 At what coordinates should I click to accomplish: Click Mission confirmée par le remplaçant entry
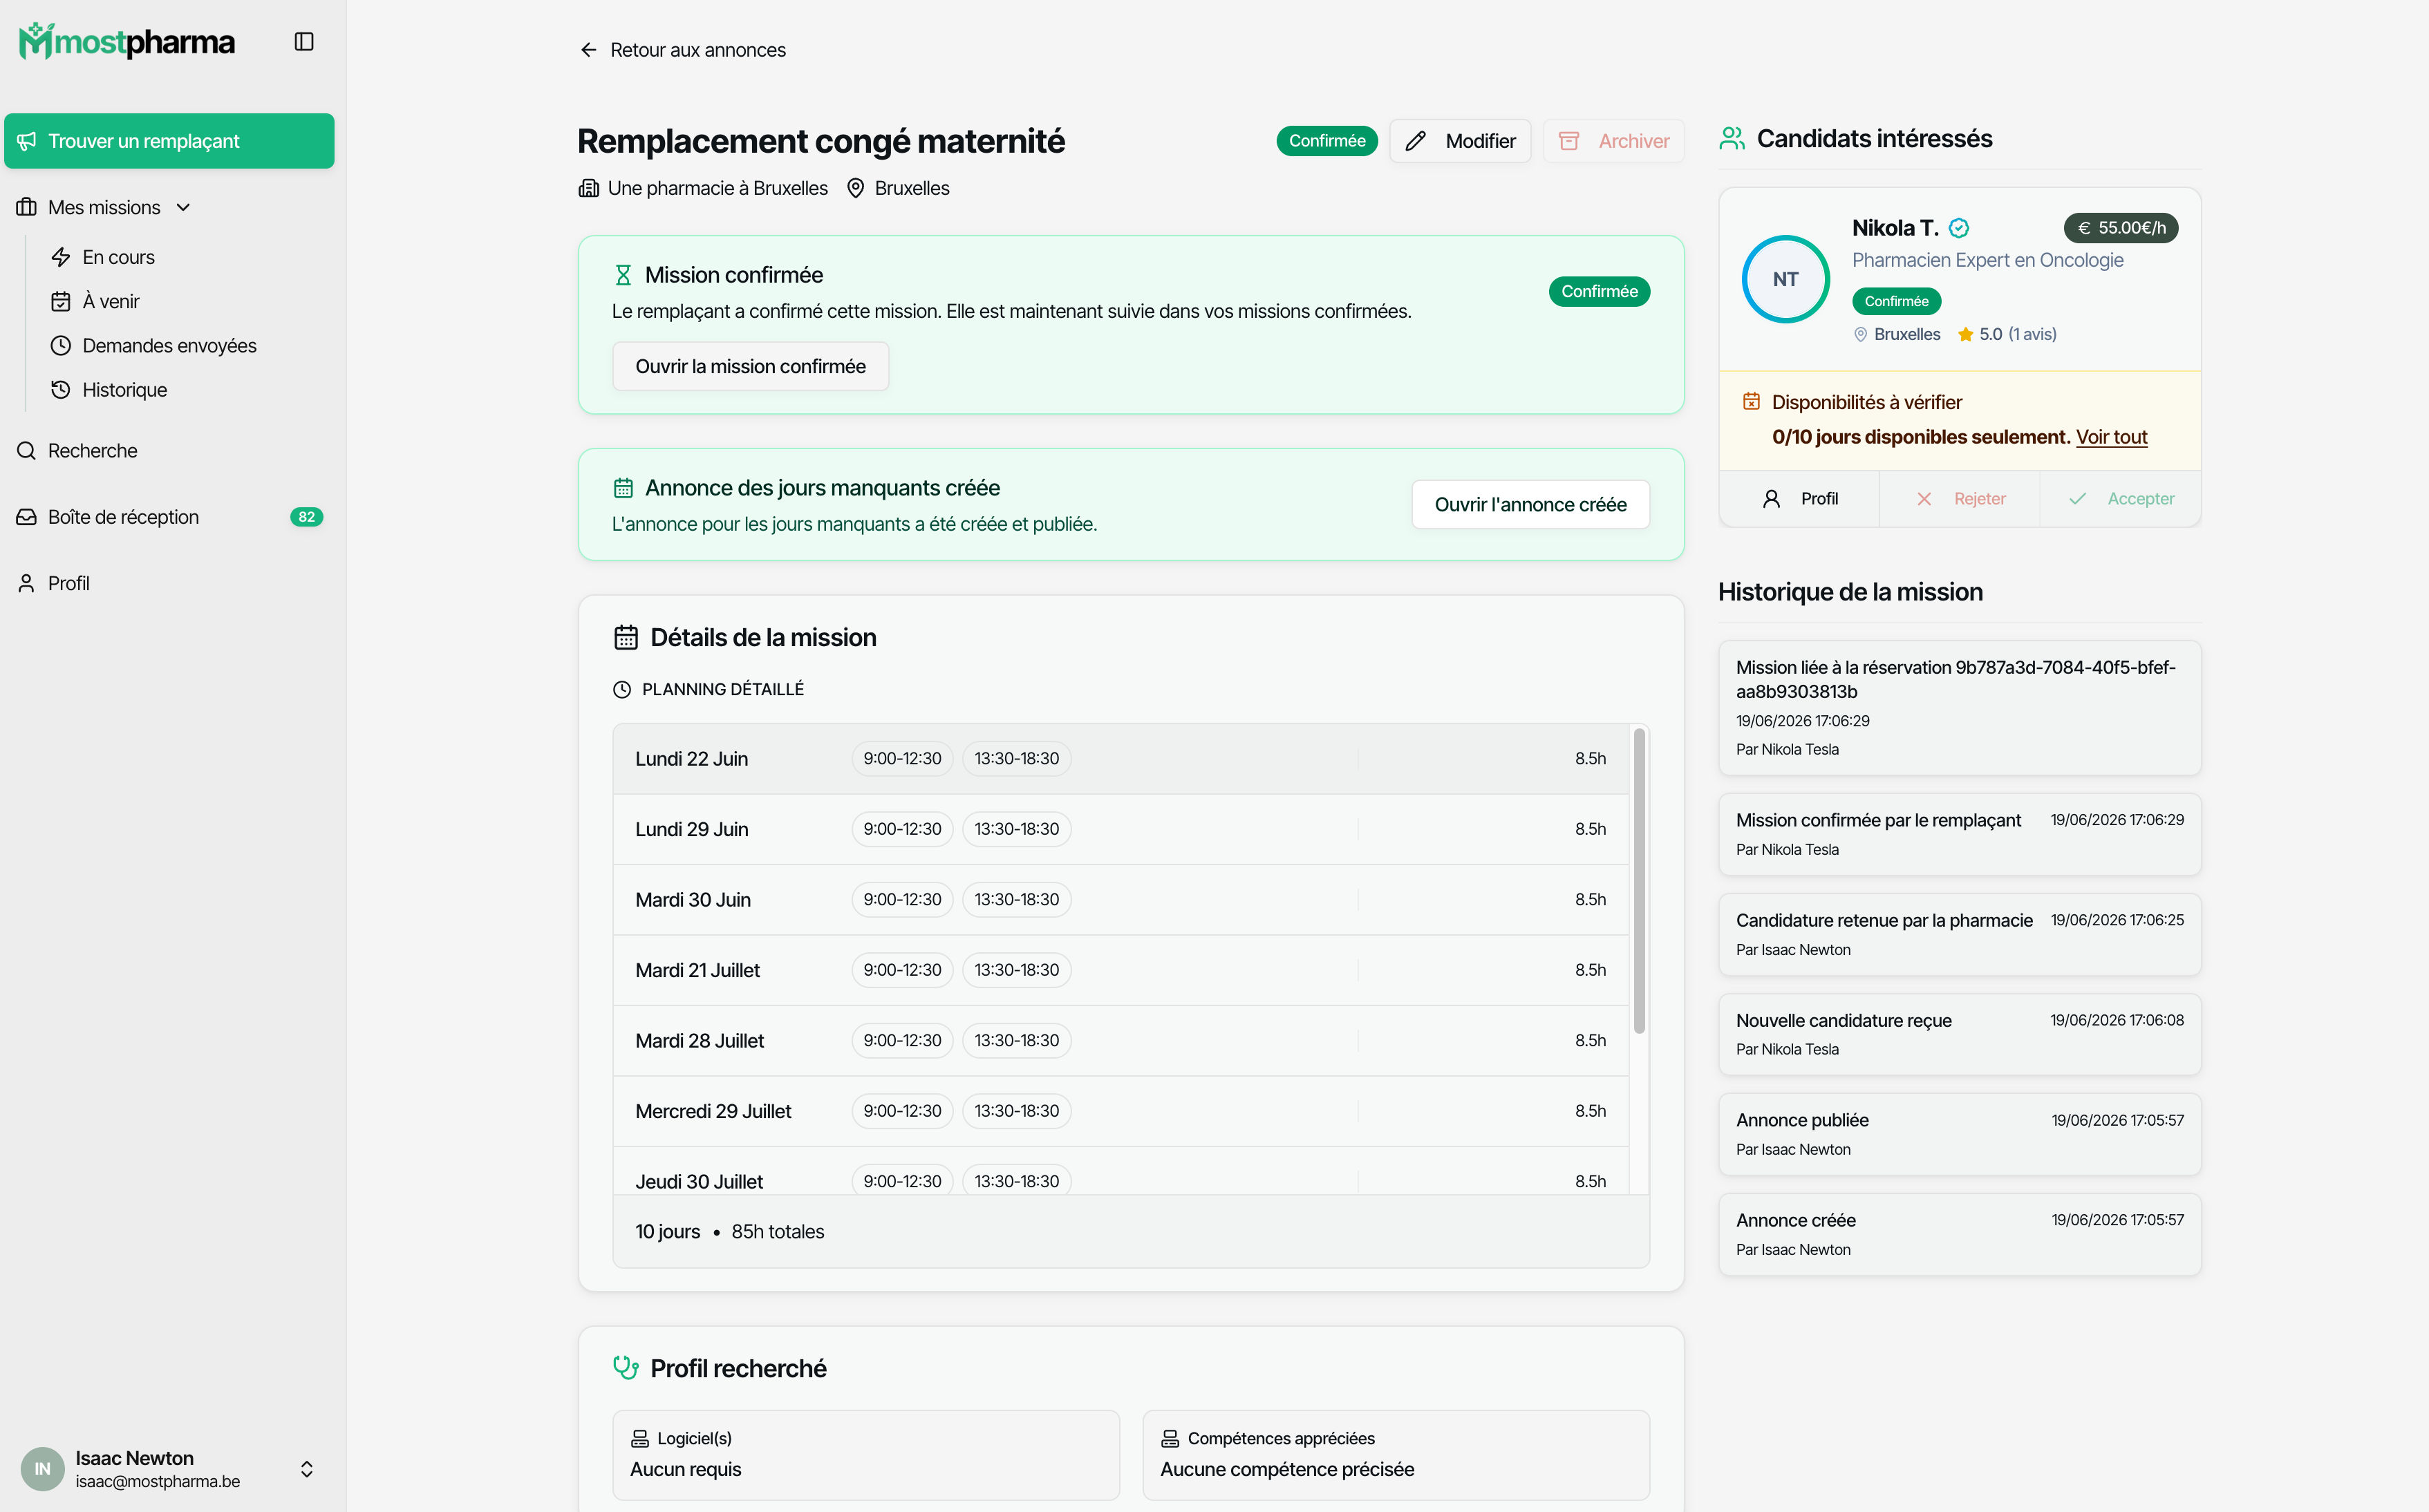(1959, 834)
